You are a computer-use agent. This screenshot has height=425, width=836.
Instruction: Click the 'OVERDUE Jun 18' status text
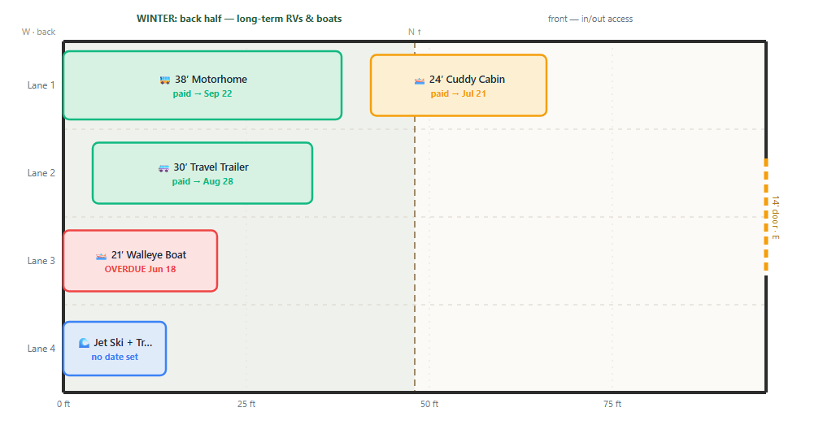click(140, 270)
